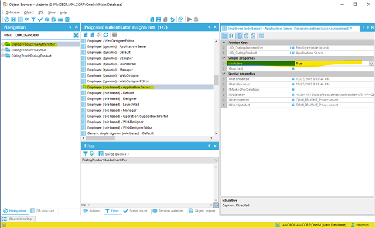Clear the navigation filter with the X icon

(x=76, y=35)
